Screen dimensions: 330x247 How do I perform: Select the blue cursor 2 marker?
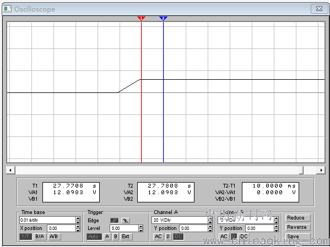tap(163, 19)
